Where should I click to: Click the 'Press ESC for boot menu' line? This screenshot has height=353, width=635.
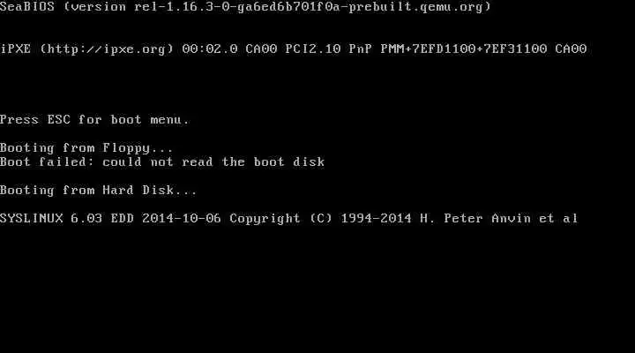pyautogui.click(x=94, y=119)
